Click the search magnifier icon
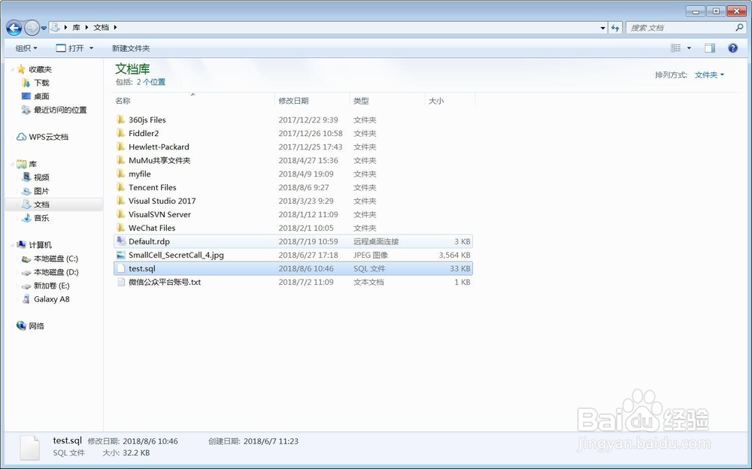752x469 pixels. click(739, 27)
